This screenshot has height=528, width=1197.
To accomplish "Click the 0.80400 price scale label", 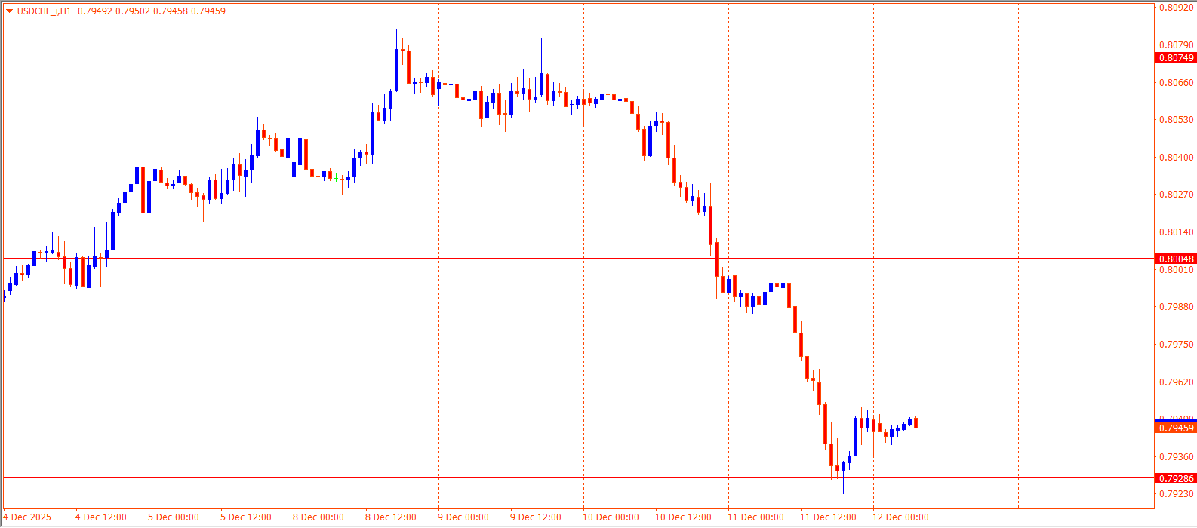I will 1177,158.
